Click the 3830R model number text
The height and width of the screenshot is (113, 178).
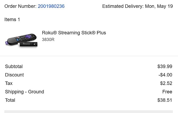coord(48,40)
